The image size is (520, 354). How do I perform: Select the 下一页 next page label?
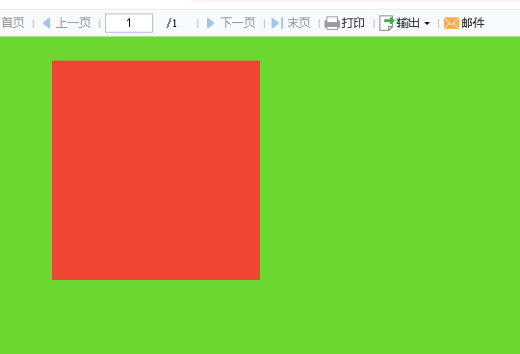point(238,23)
